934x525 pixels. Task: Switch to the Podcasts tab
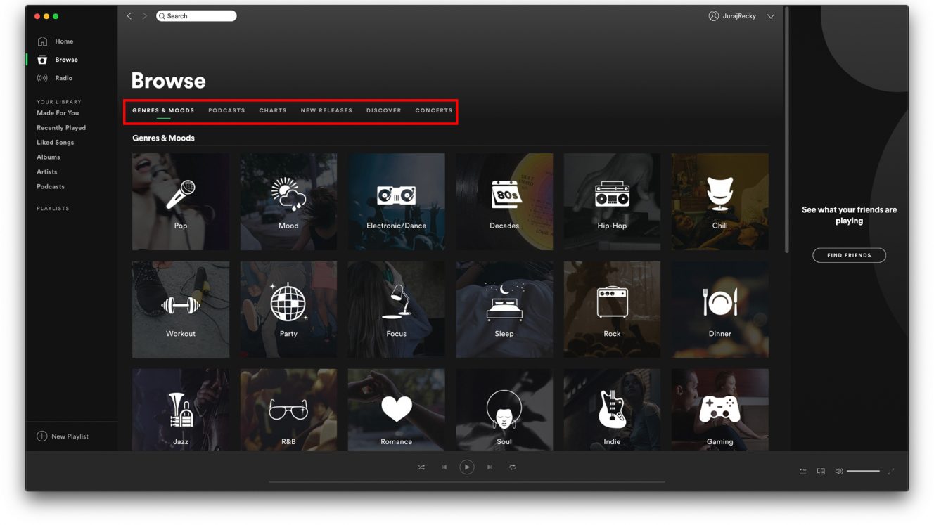point(226,110)
